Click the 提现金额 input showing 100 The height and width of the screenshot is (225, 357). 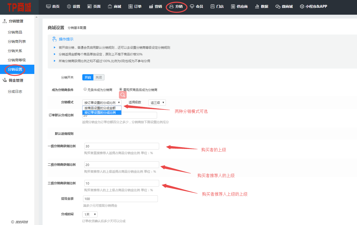120,198
